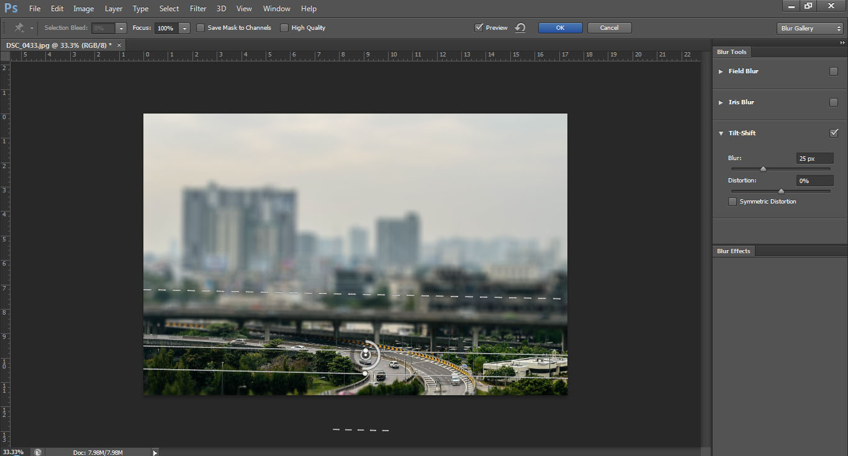Click the Photoshop Ps logo icon
The image size is (848, 456).
click(x=11, y=8)
